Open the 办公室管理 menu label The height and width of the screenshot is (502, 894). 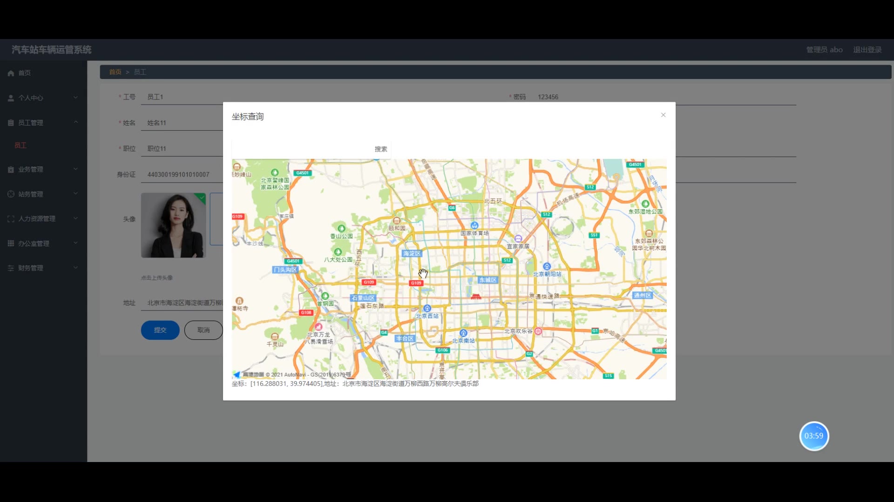click(34, 244)
